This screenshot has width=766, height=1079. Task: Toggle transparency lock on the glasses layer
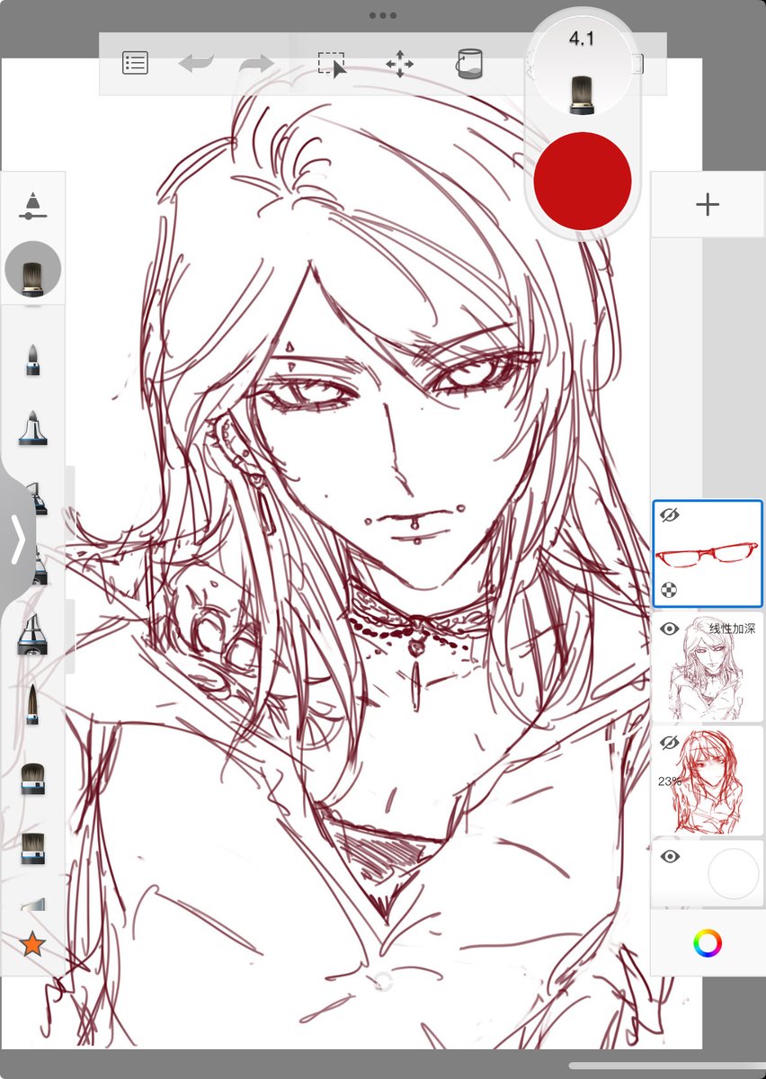(668, 591)
